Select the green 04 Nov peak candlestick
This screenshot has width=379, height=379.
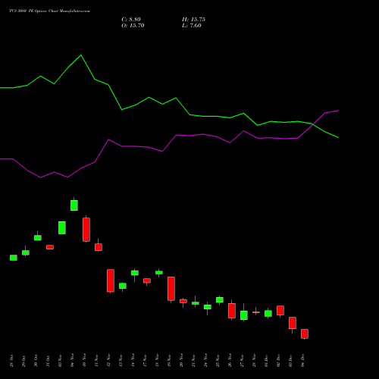(x=74, y=205)
